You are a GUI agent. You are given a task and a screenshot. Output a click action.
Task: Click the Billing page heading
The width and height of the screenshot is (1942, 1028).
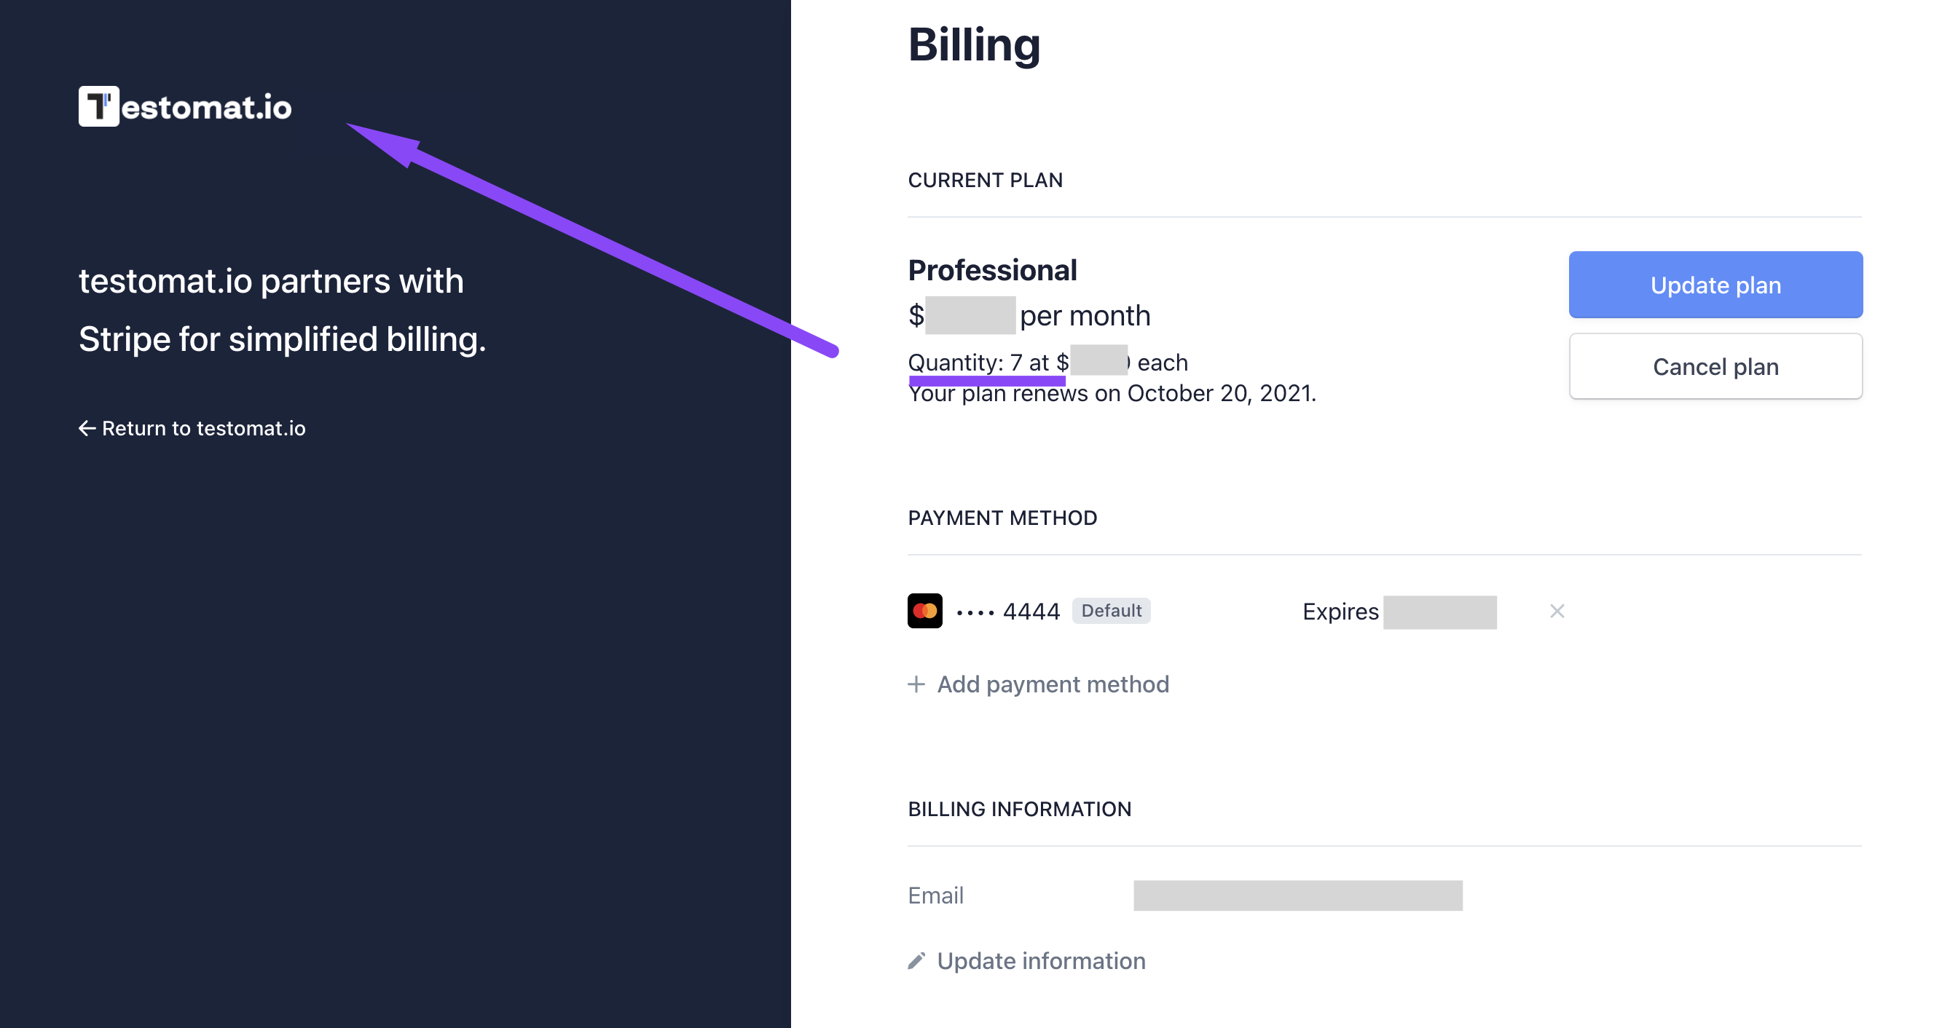coord(973,44)
